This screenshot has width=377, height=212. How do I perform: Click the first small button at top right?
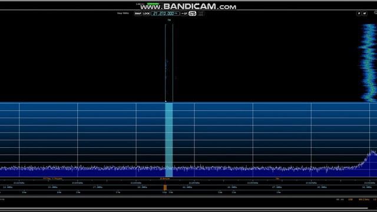click(359, 14)
